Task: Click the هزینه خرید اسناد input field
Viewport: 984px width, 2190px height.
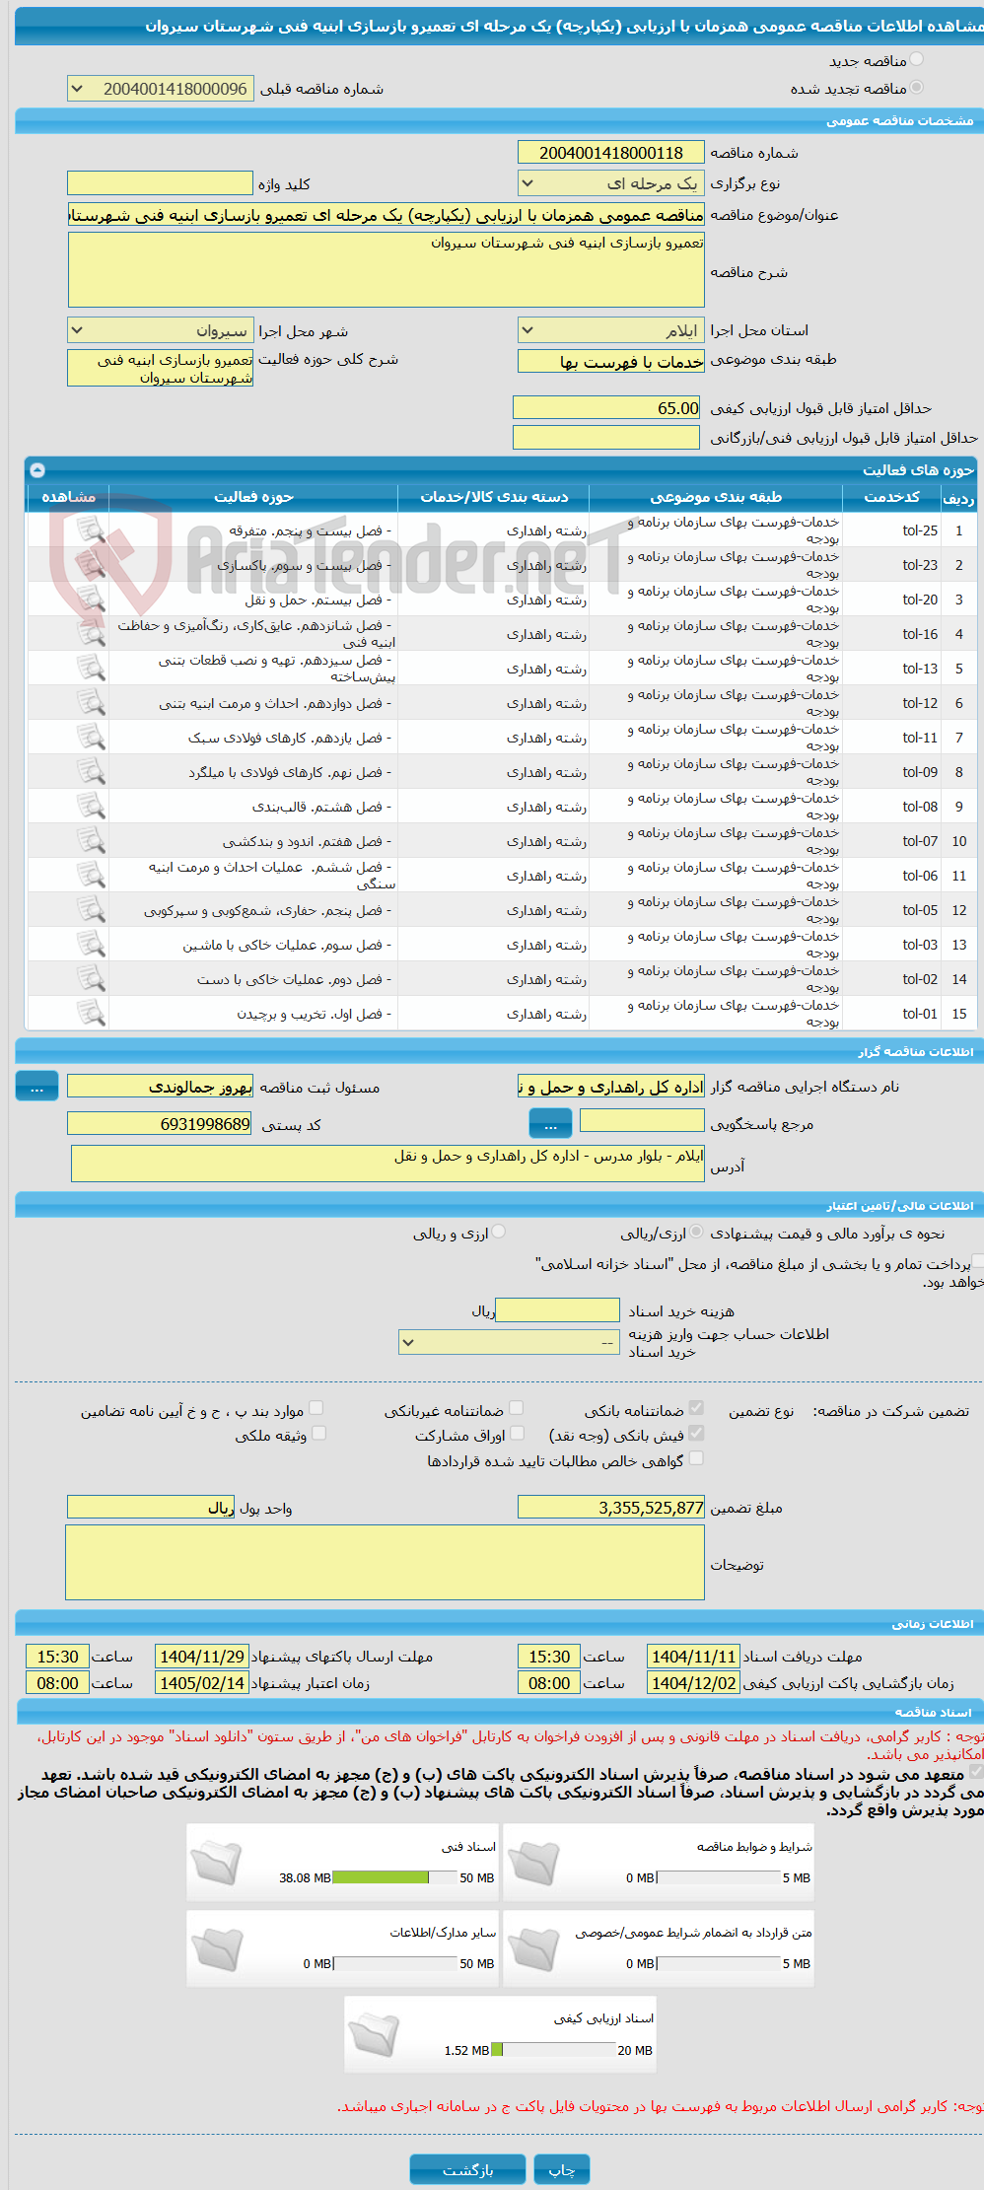Action: point(558,1310)
